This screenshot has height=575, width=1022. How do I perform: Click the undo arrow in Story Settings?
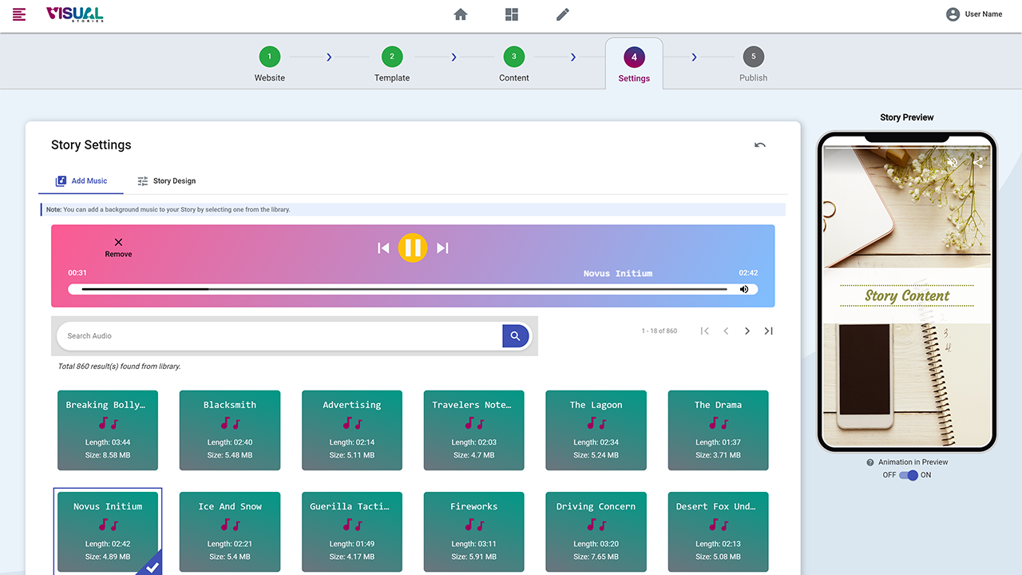(759, 145)
